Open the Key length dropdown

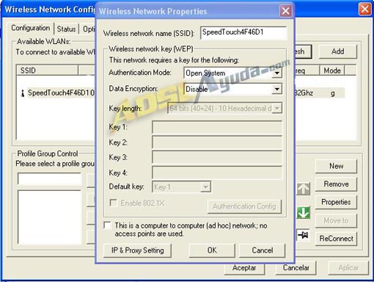point(276,108)
